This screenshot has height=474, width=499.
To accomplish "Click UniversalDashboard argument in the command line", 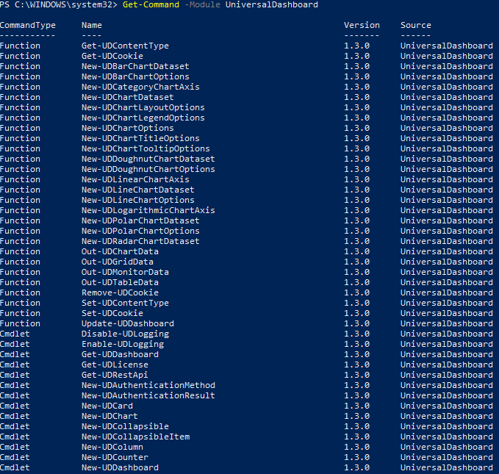I will (x=271, y=4).
